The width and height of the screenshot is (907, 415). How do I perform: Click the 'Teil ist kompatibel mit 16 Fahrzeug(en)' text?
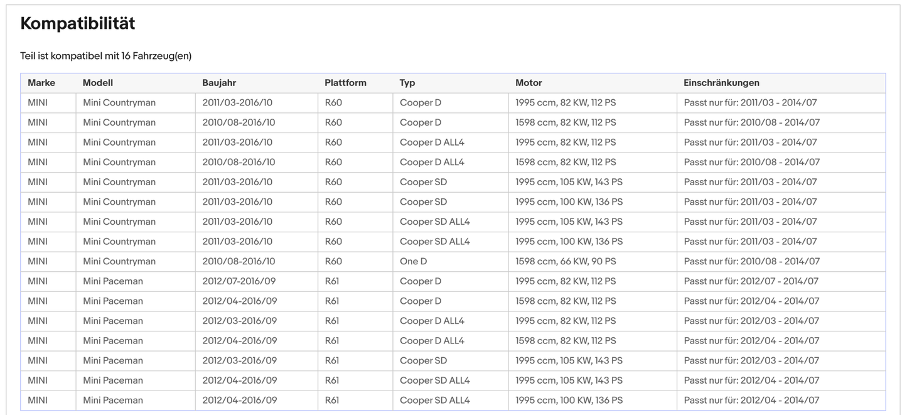[x=105, y=56]
